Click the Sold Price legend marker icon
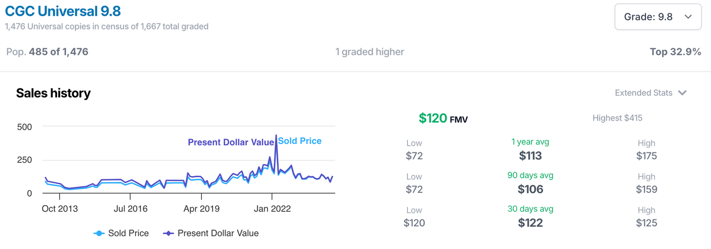 click(99, 233)
